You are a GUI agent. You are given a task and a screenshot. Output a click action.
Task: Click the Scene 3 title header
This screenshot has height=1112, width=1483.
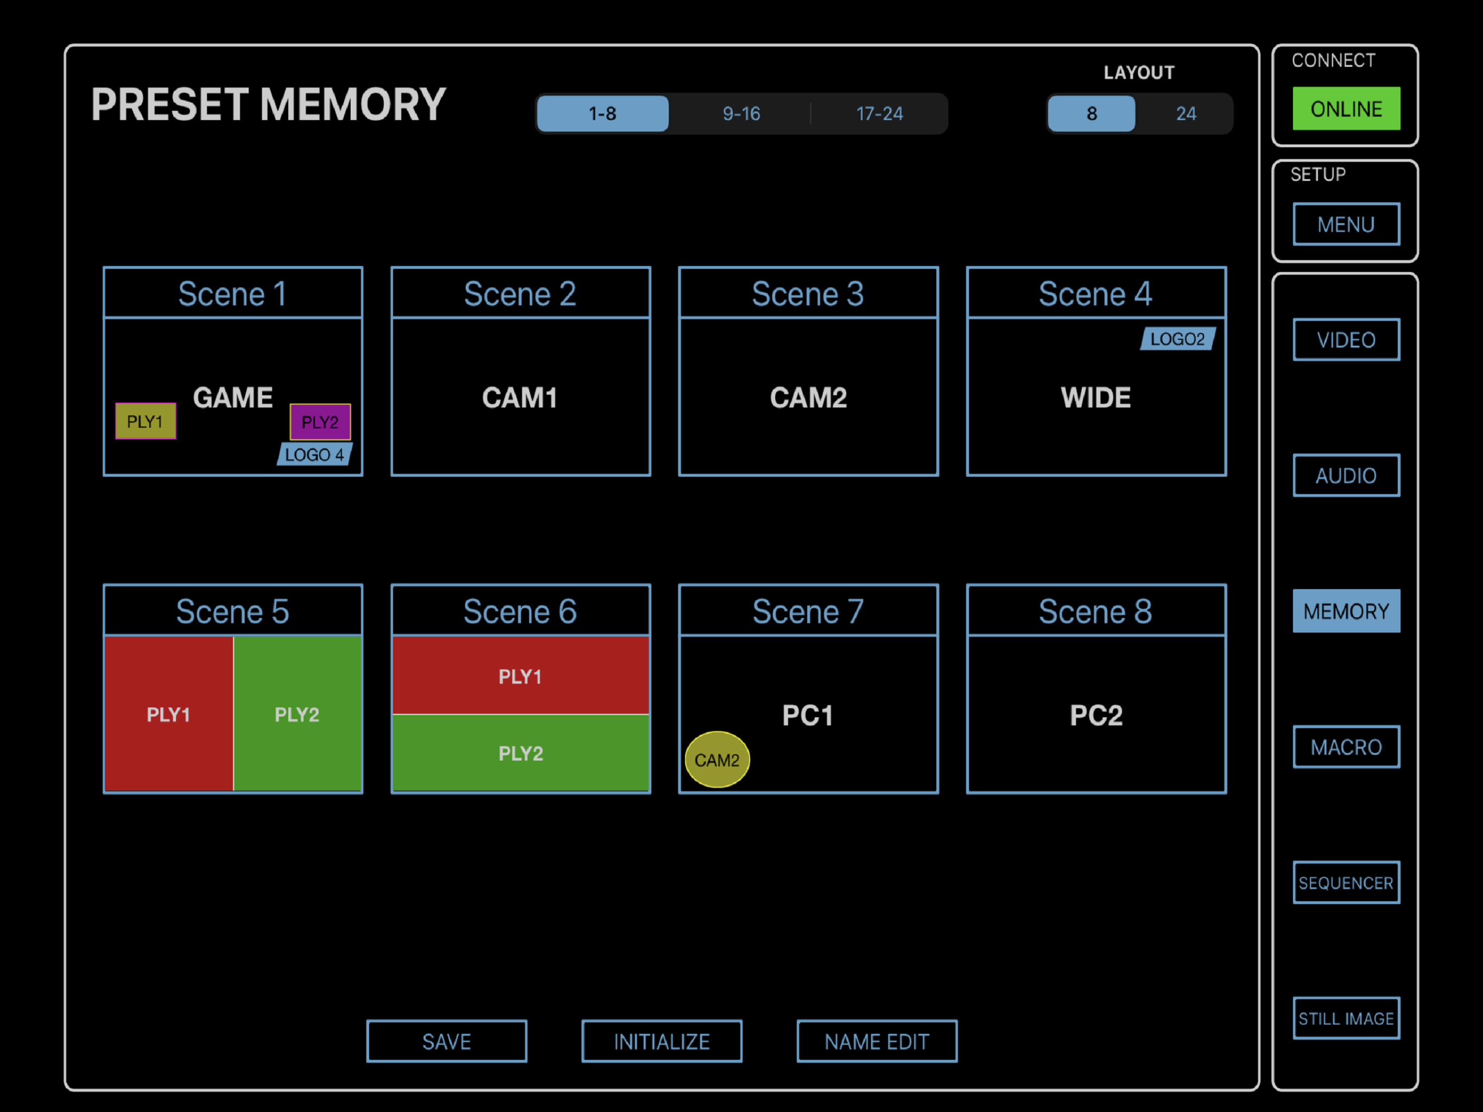[809, 293]
